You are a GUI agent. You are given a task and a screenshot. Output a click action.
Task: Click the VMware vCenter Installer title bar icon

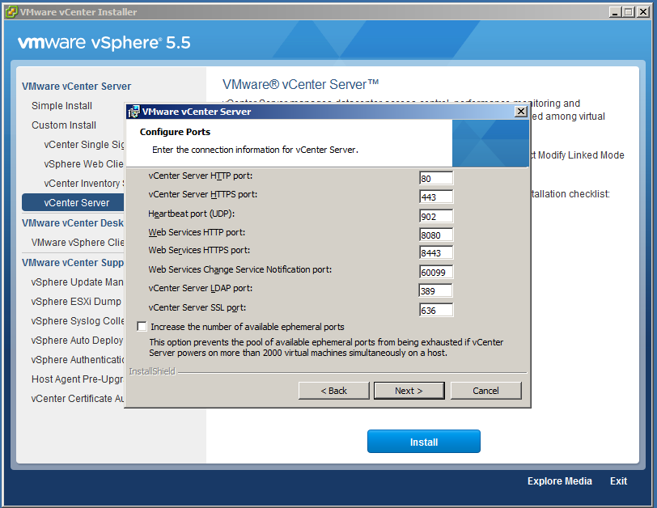(9, 12)
